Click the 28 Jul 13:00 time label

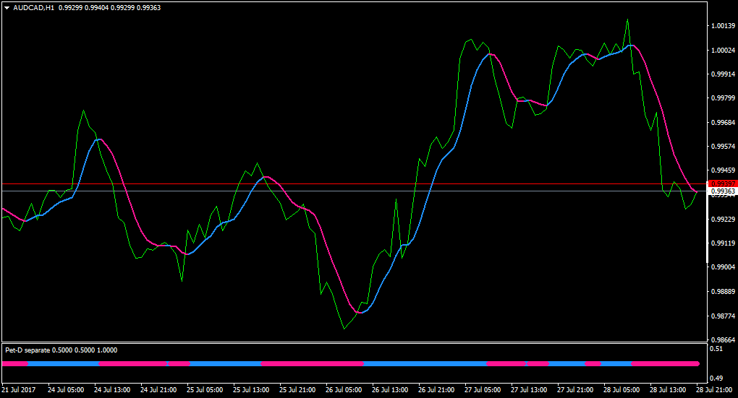pos(669,390)
